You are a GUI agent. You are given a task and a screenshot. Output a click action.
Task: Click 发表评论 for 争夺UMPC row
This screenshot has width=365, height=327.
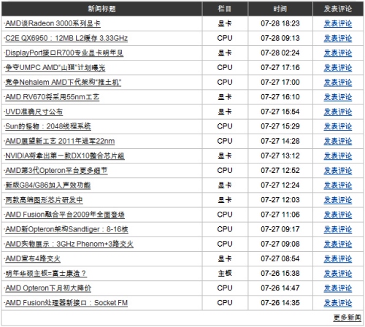[x=338, y=68]
